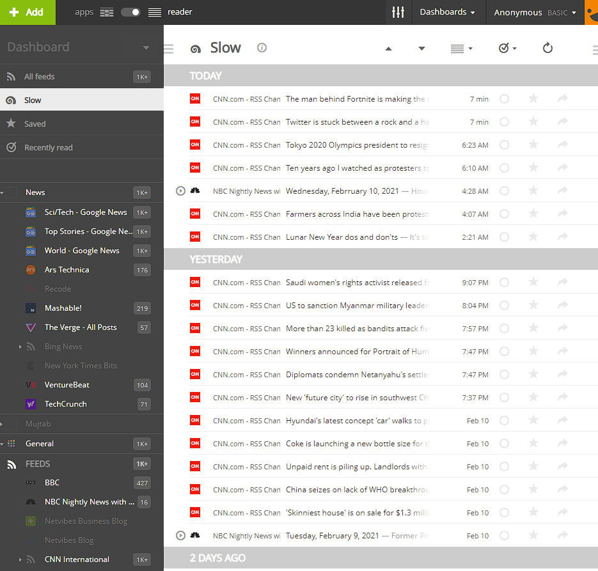
Task: Share the Myanmar military sanction article
Action: pos(563,306)
